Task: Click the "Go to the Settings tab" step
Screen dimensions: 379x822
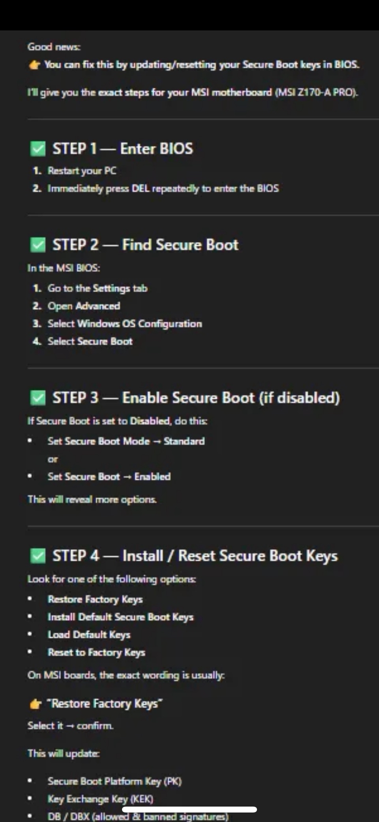Action: click(x=98, y=288)
